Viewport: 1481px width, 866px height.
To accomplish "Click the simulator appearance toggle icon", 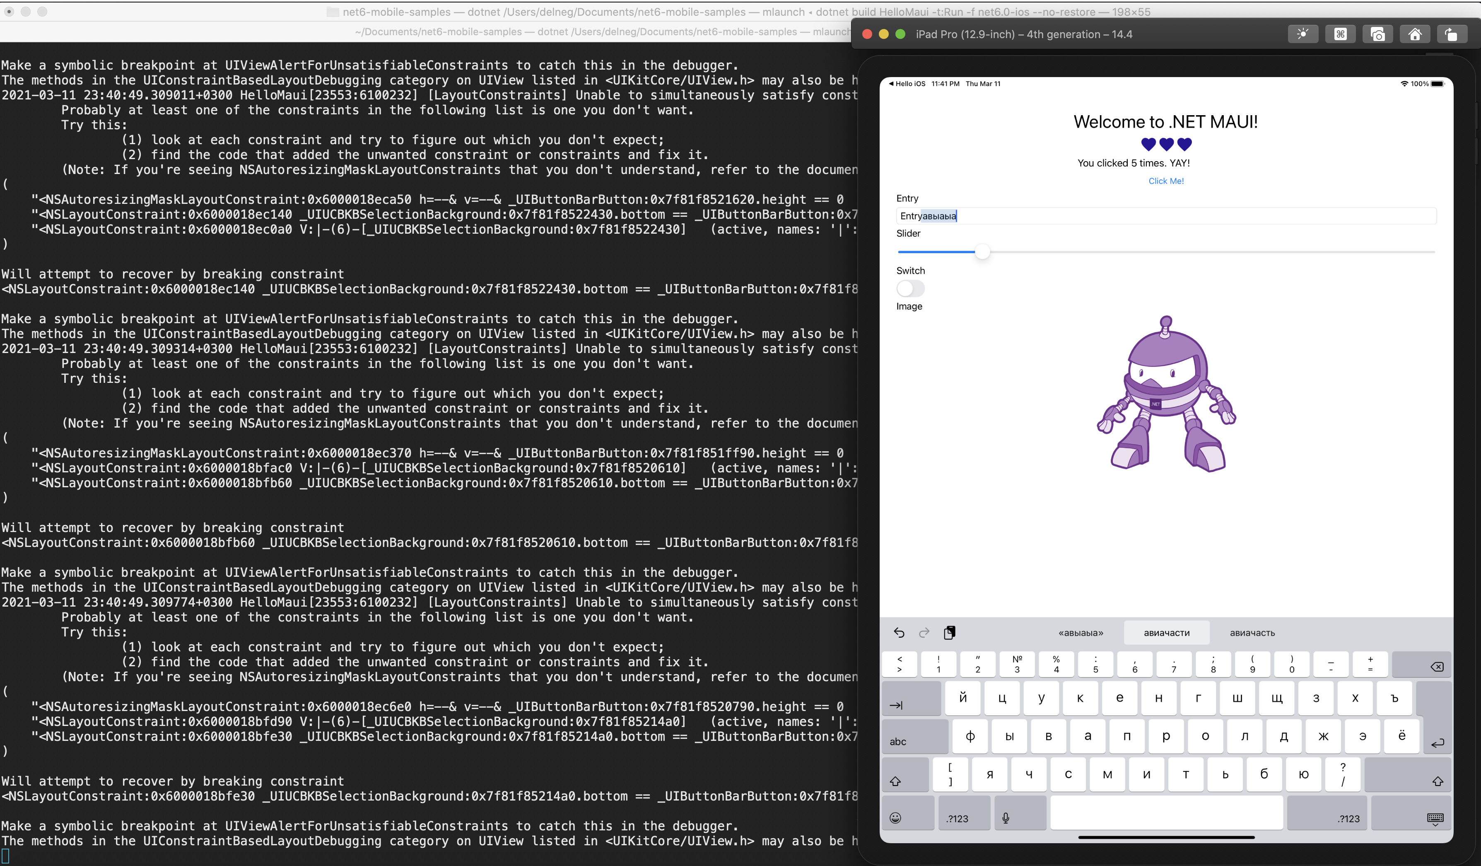I will pyautogui.click(x=1303, y=34).
